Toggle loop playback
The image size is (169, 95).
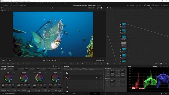(59, 60)
